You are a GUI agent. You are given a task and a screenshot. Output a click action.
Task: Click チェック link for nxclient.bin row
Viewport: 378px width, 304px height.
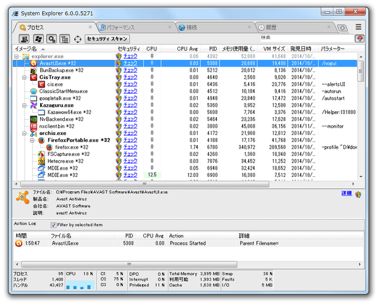[x=130, y=126]
